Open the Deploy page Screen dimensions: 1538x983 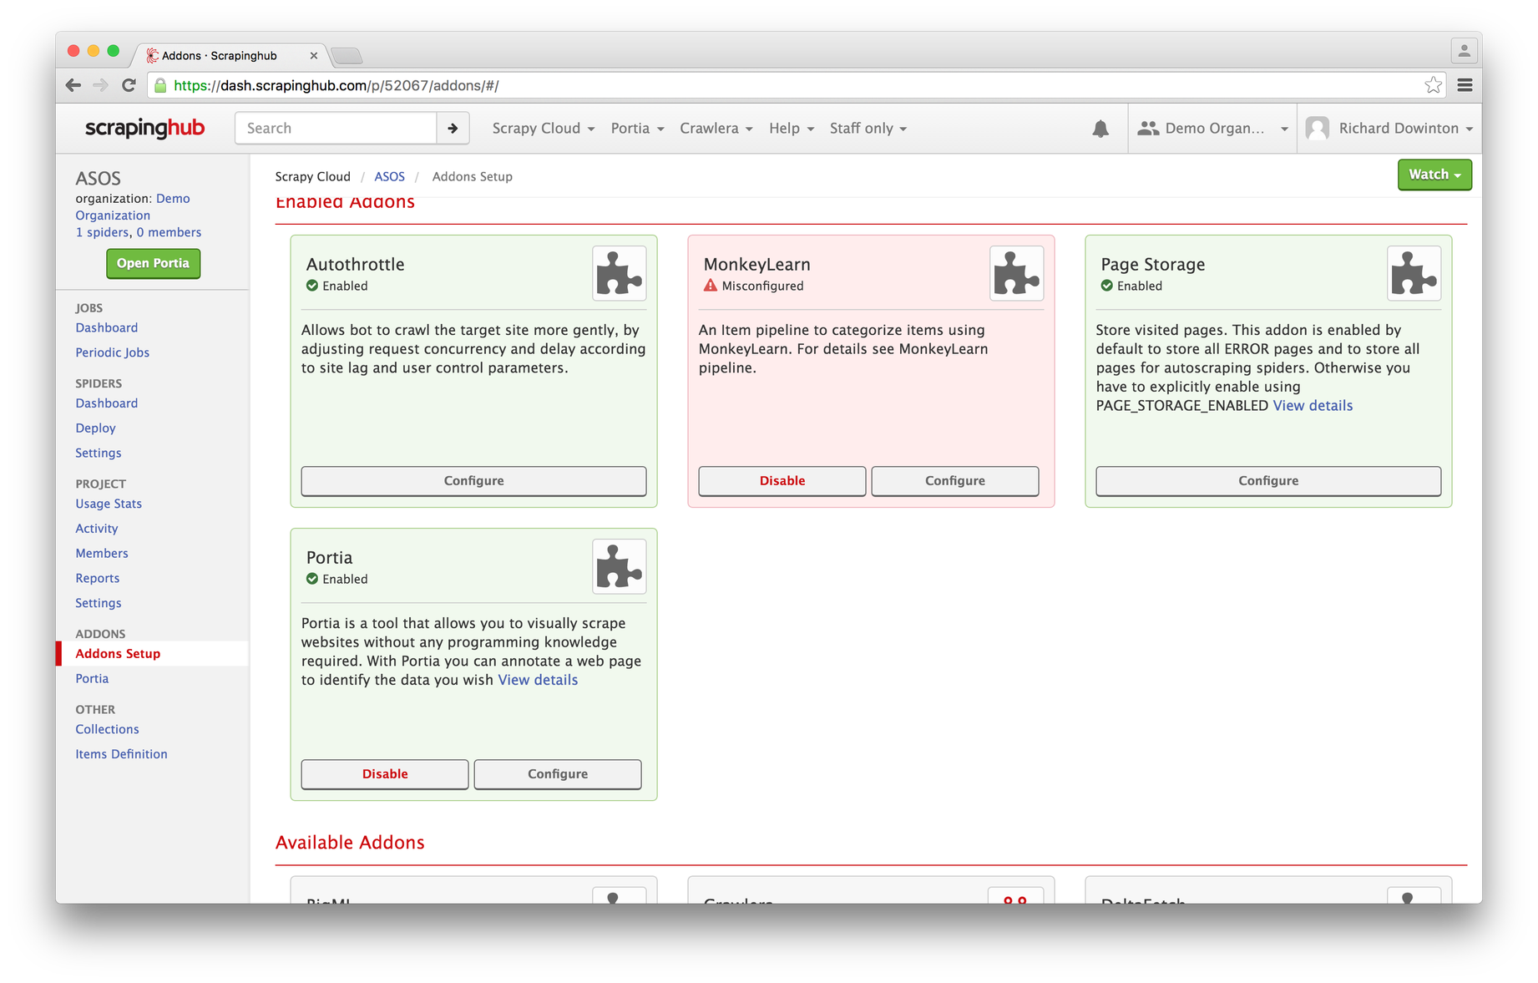click(x=96, y=428)
